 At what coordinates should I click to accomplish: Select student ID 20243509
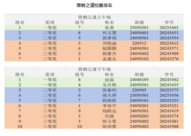tap(169, 54)
